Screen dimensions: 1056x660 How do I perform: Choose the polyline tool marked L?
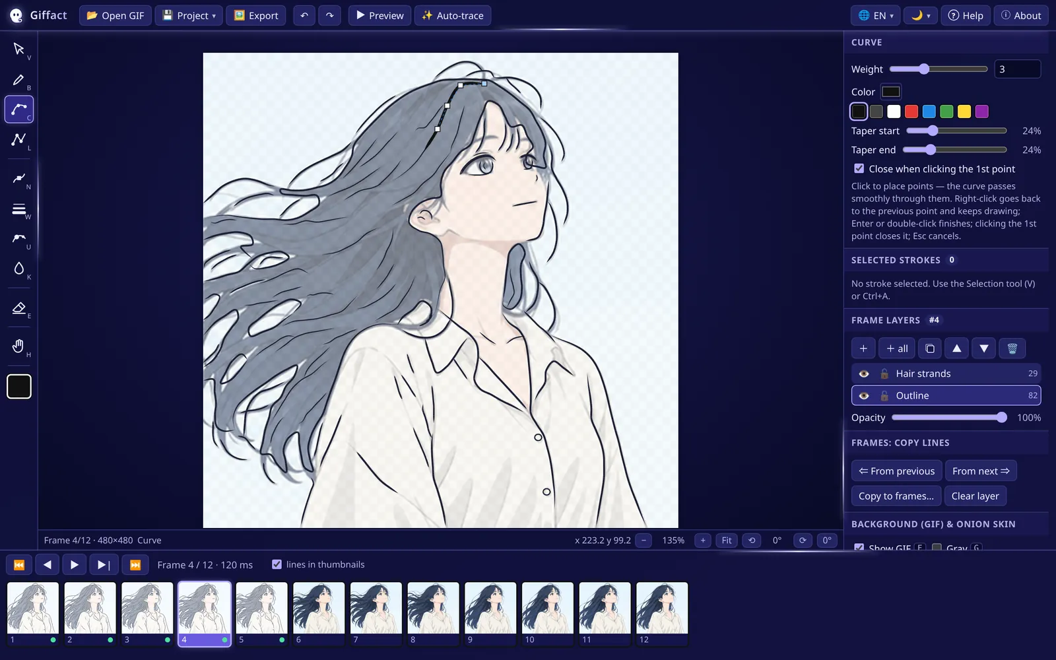coord(19,140)
